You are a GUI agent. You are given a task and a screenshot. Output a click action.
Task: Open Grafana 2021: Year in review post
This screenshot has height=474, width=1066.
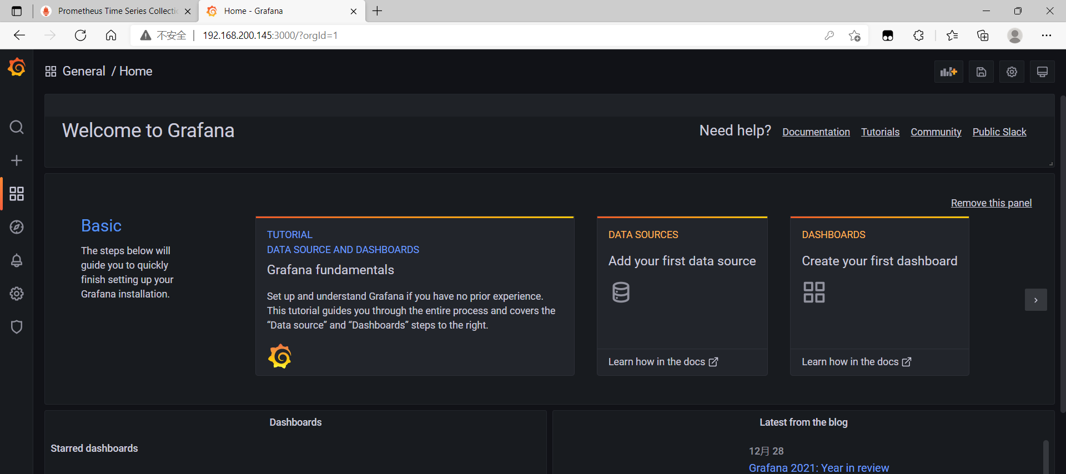pos(818,468)
